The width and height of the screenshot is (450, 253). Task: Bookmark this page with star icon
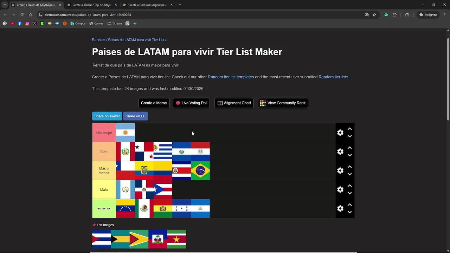pyautogui.click(x=374, y=15)
